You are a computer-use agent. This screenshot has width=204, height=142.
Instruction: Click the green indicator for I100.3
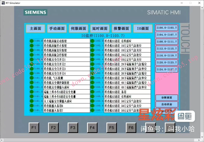pyautogui.click(x=32, y=55)
